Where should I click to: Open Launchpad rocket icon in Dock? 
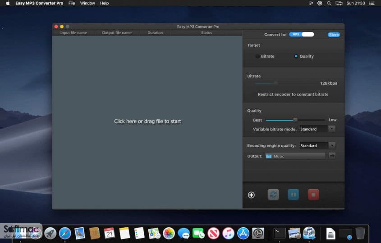click(x=50, y=234)
